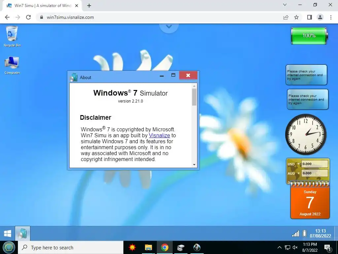Open the Chrome profile avatar menu

coord(320,17)
